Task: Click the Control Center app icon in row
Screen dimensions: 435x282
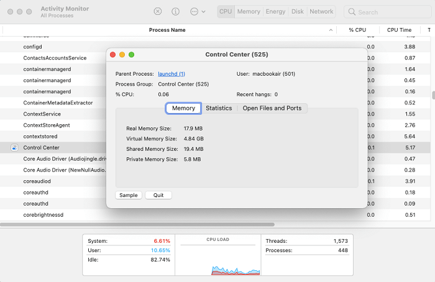Action: [14, 148]
